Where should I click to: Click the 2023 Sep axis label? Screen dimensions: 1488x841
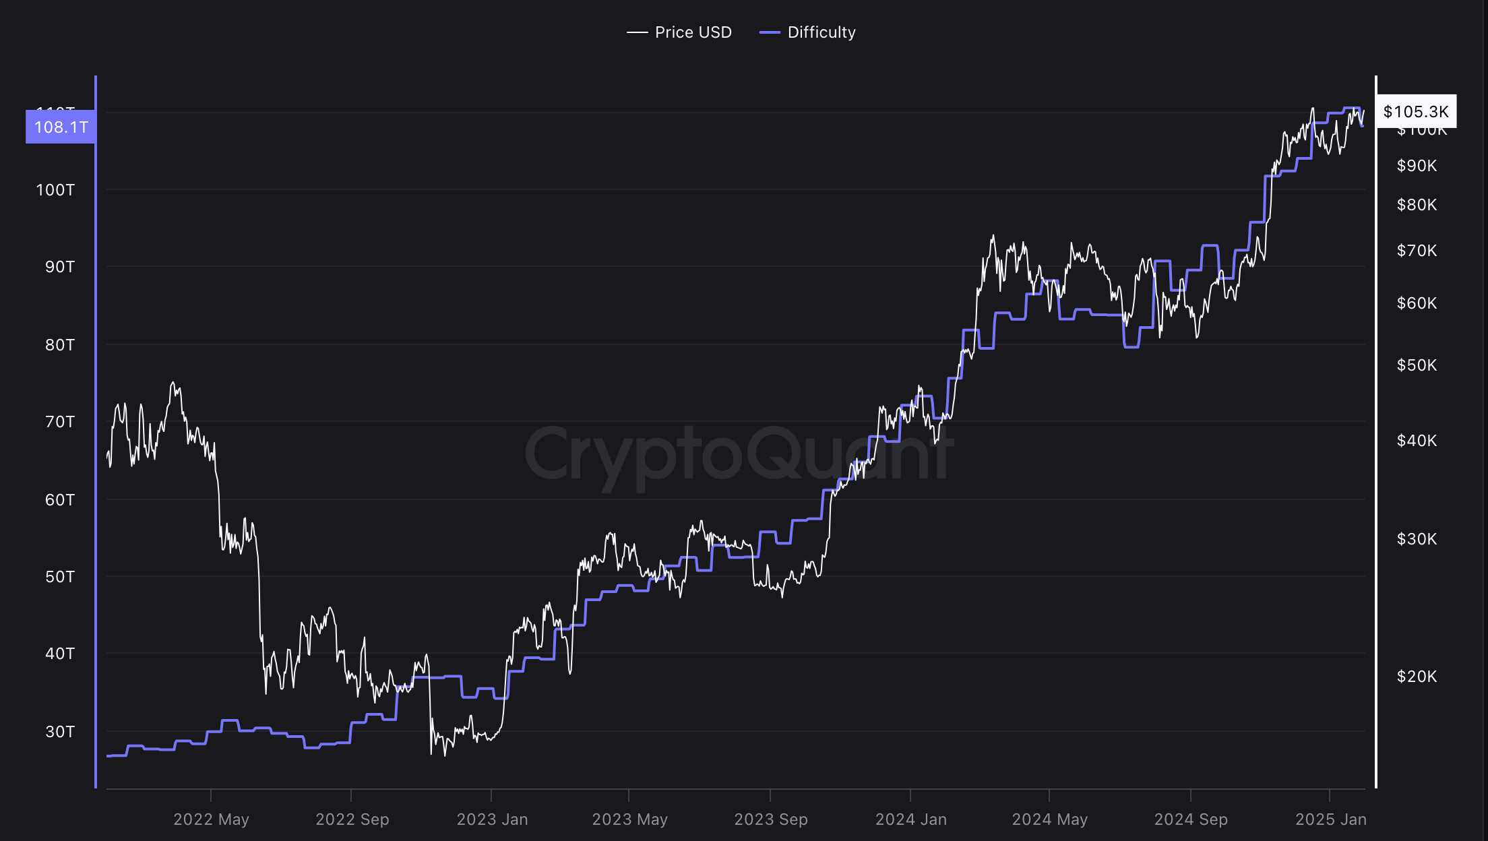pos(770,819)
